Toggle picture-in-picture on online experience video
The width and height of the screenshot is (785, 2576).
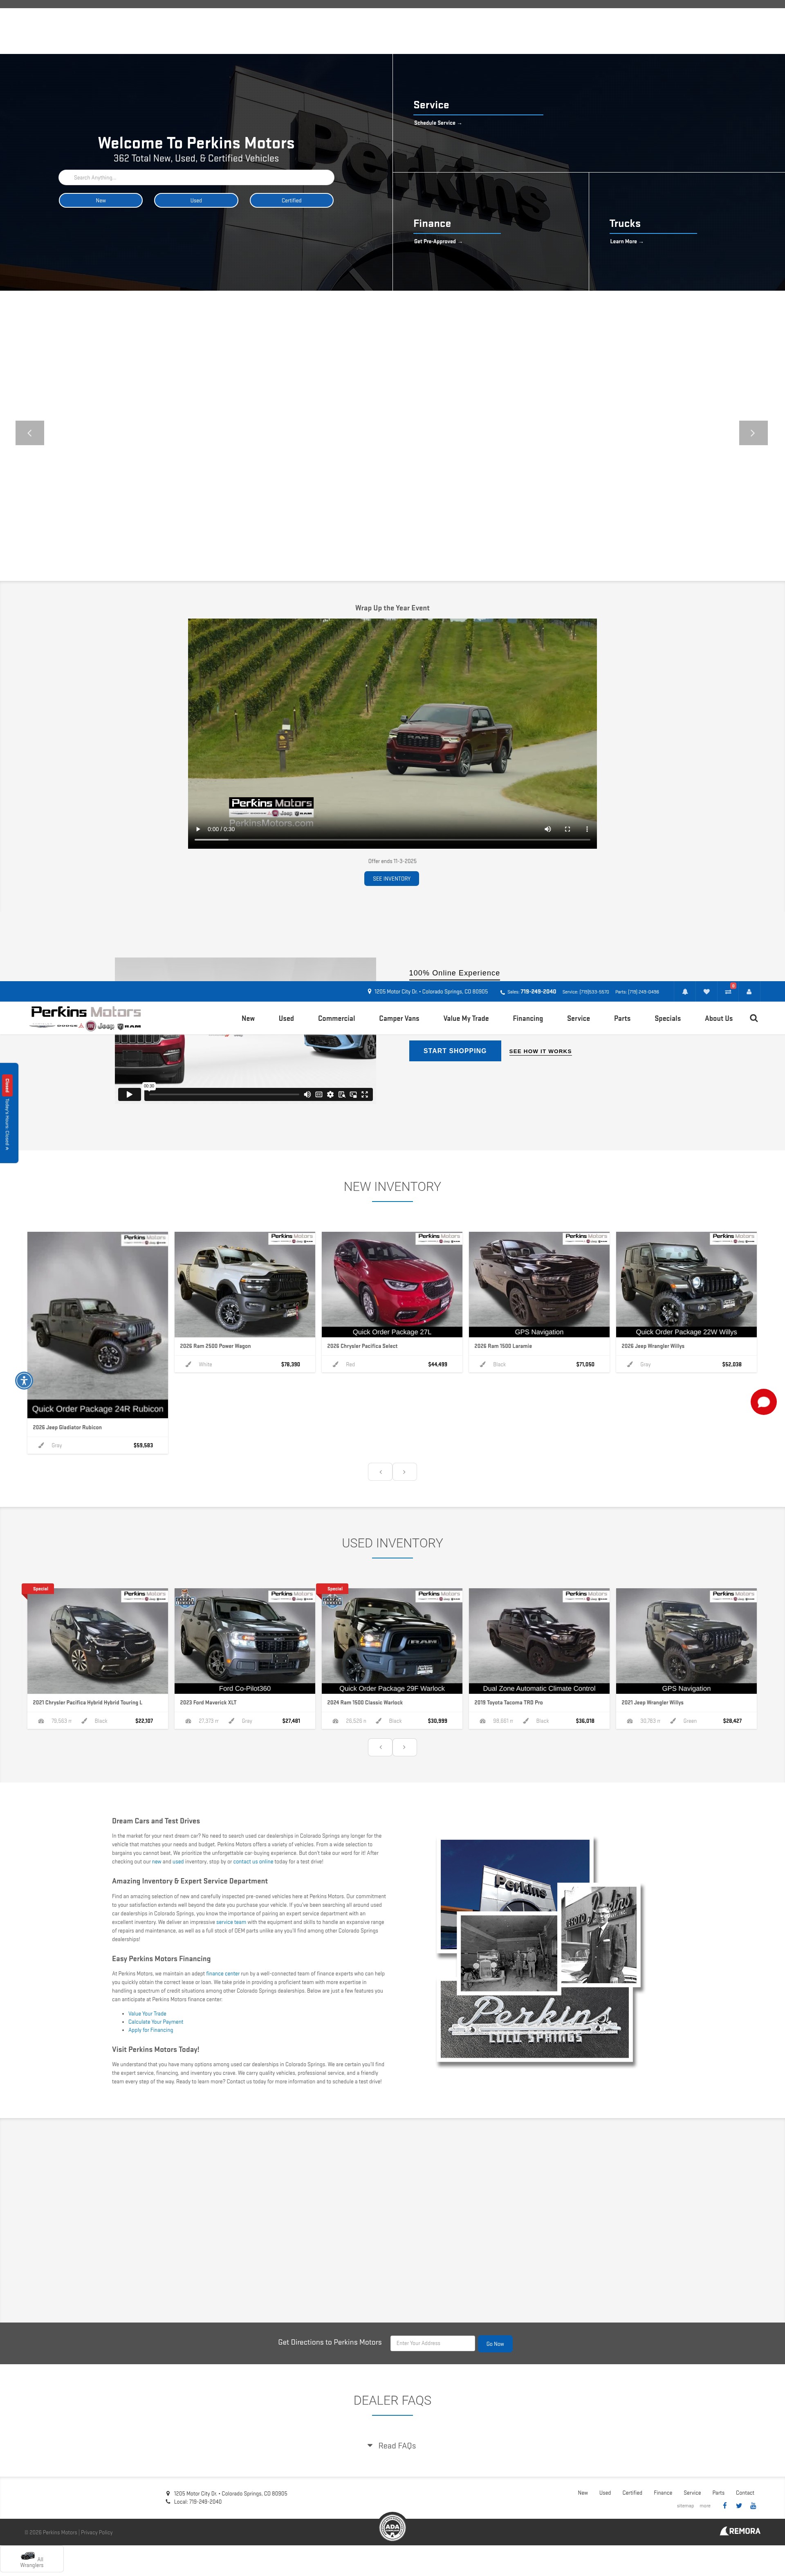(353, 1094)
